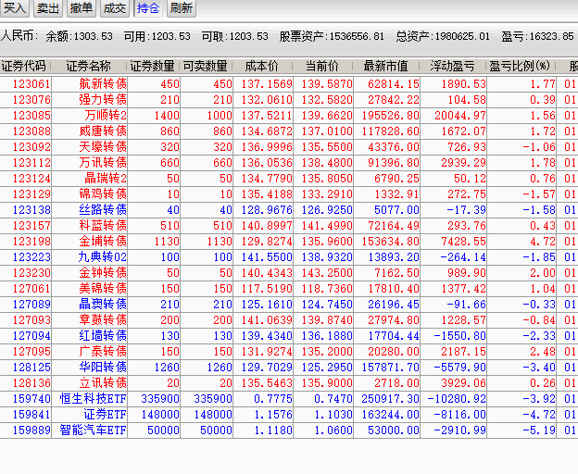Select the 章鼓转债 holding

point(103,320)
